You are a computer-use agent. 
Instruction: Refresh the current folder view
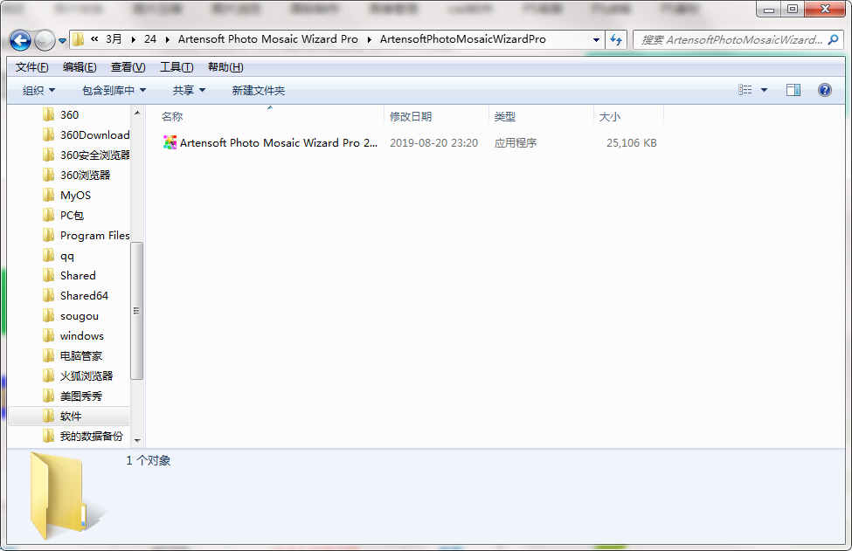[x=616, y=39]
